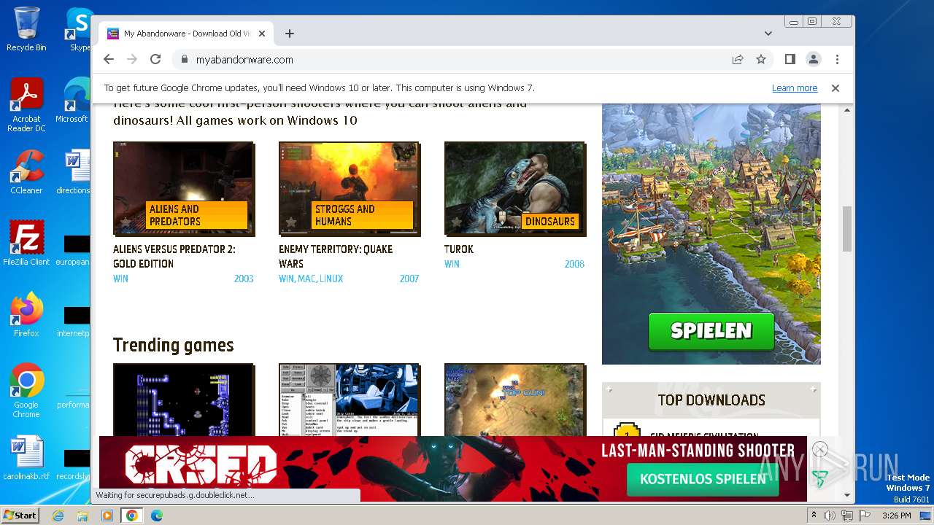Open Skype desktop shortcut
934x525 pixels.
[x=79, y=29]
